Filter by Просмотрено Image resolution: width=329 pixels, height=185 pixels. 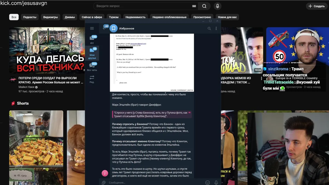(x=202, y=17)
